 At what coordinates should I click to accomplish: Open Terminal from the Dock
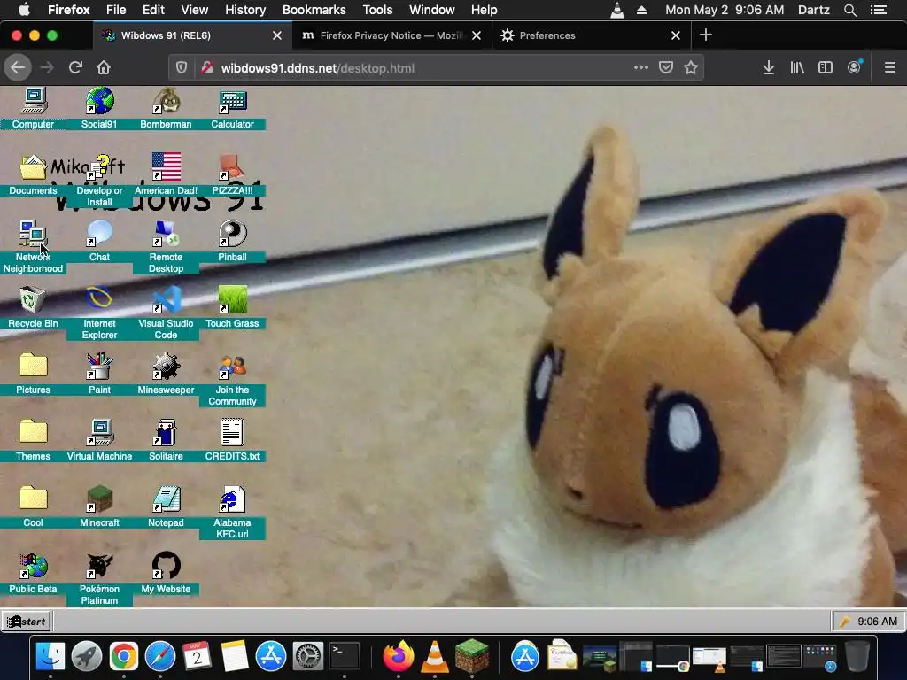pos(345,656)
